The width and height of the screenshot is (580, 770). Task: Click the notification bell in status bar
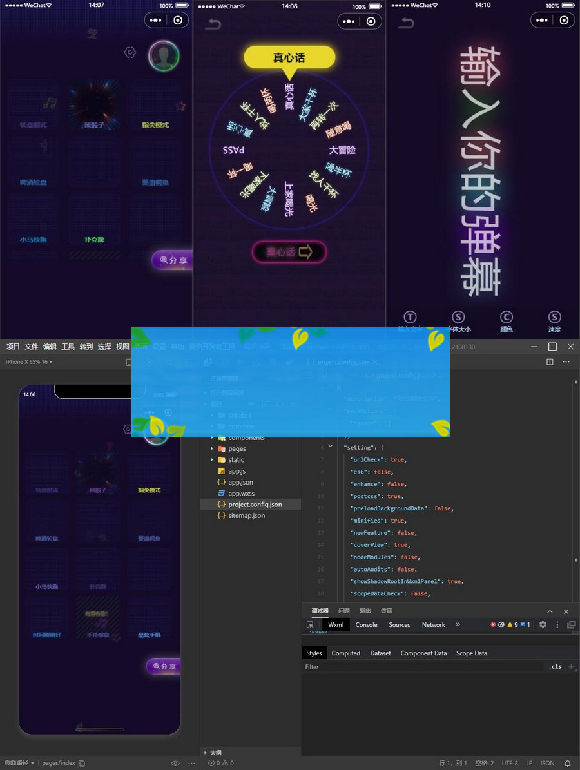click(568, 763)
